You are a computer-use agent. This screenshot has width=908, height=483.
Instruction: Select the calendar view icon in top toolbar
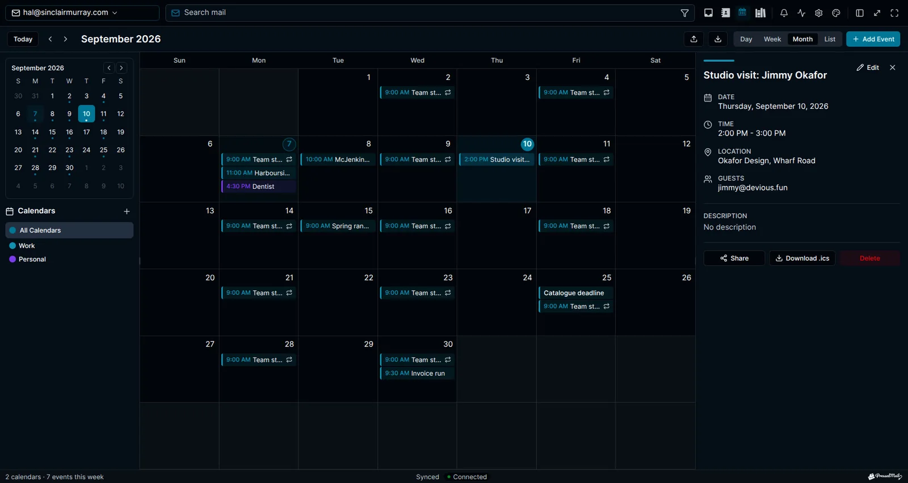[742, 12]
